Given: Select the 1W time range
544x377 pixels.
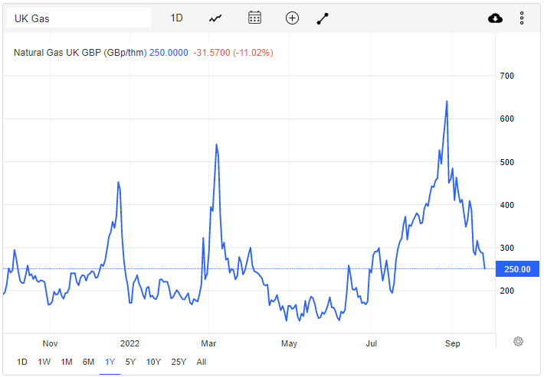Looking at the screenshot, I should [x=44, y=362].
